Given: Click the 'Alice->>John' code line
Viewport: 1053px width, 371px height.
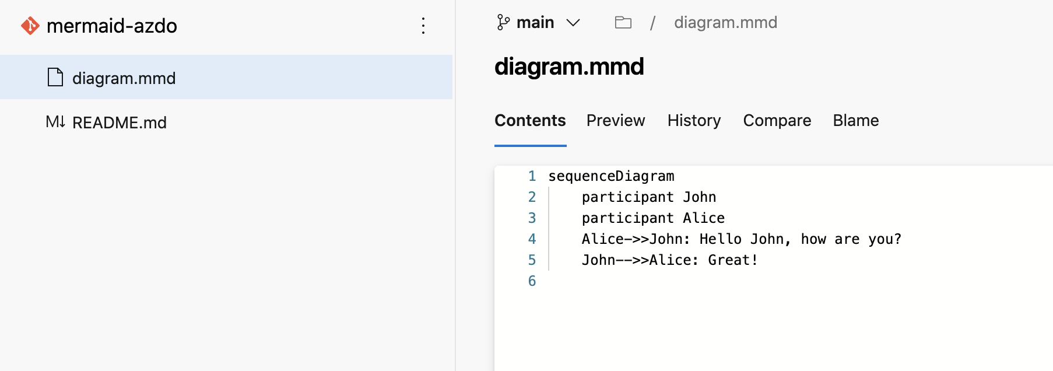Looking at the screenshot, I should (741, 239).
